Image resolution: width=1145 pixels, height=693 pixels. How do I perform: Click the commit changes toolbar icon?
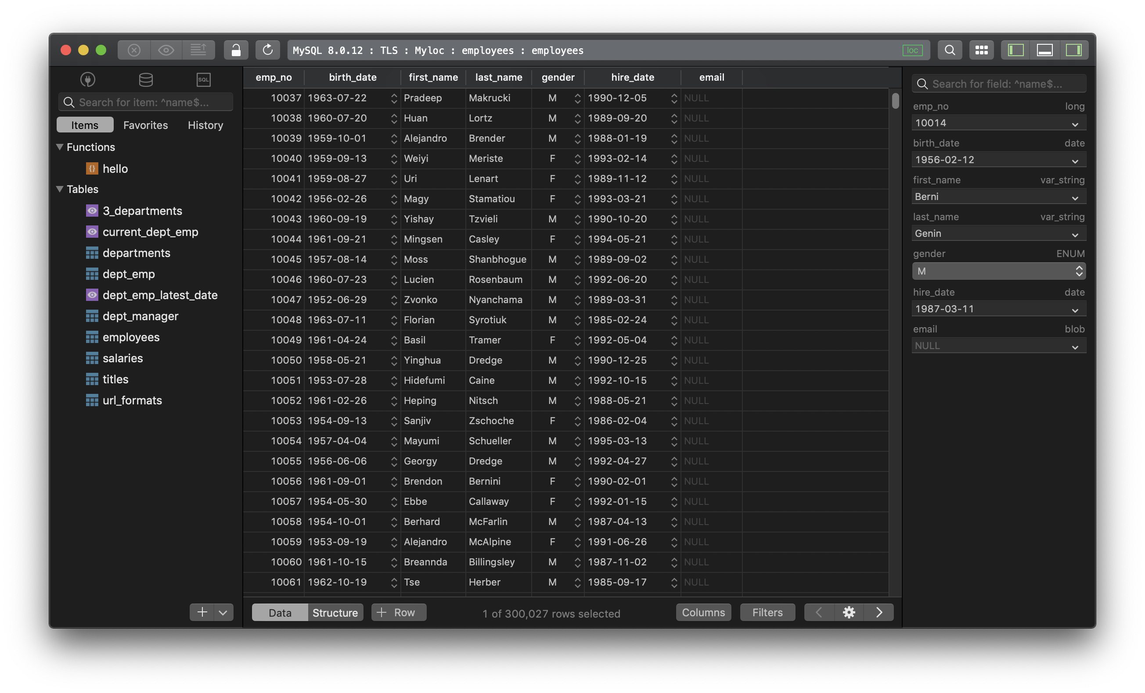click(198, 50)
